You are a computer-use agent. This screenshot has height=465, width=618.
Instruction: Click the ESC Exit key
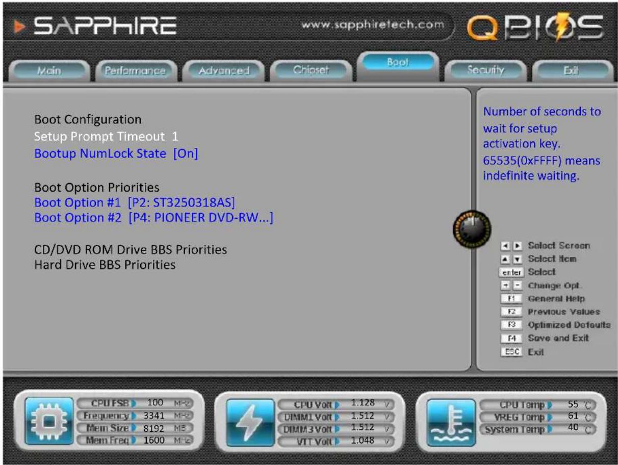tap(511, 352)
